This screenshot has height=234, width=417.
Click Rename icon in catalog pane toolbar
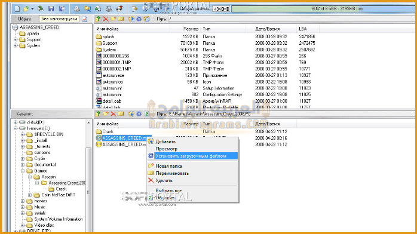[x=121, y=113]
